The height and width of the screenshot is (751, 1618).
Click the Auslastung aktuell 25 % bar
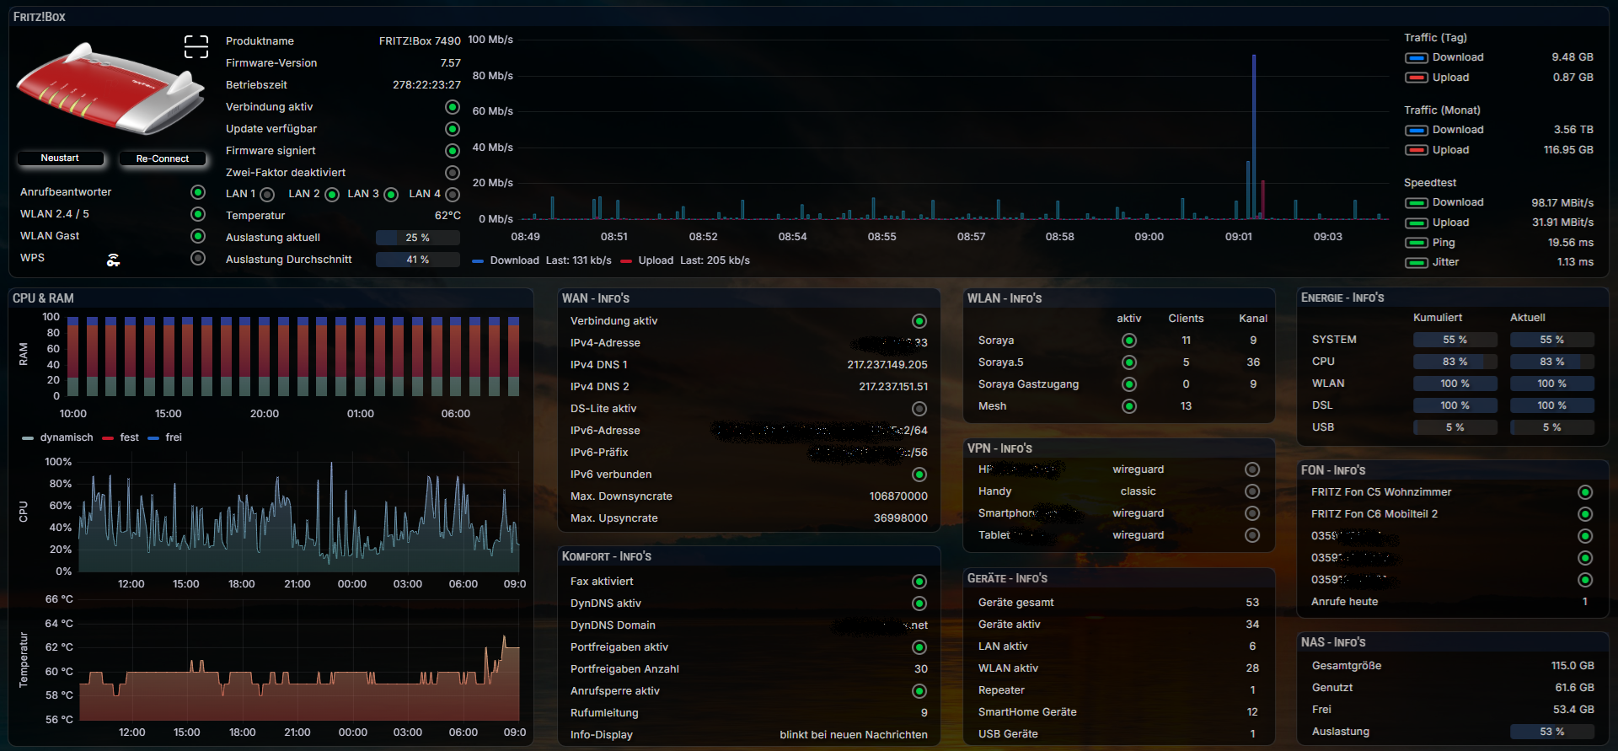point(417,238)
